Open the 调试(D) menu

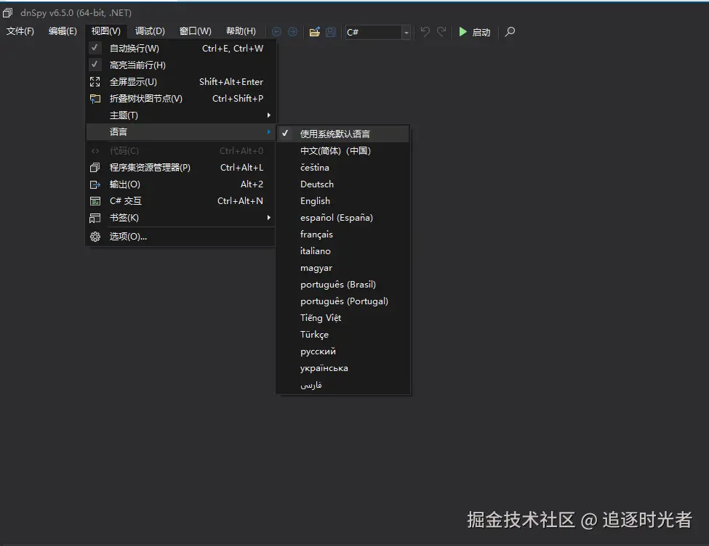tap(150, 31)
